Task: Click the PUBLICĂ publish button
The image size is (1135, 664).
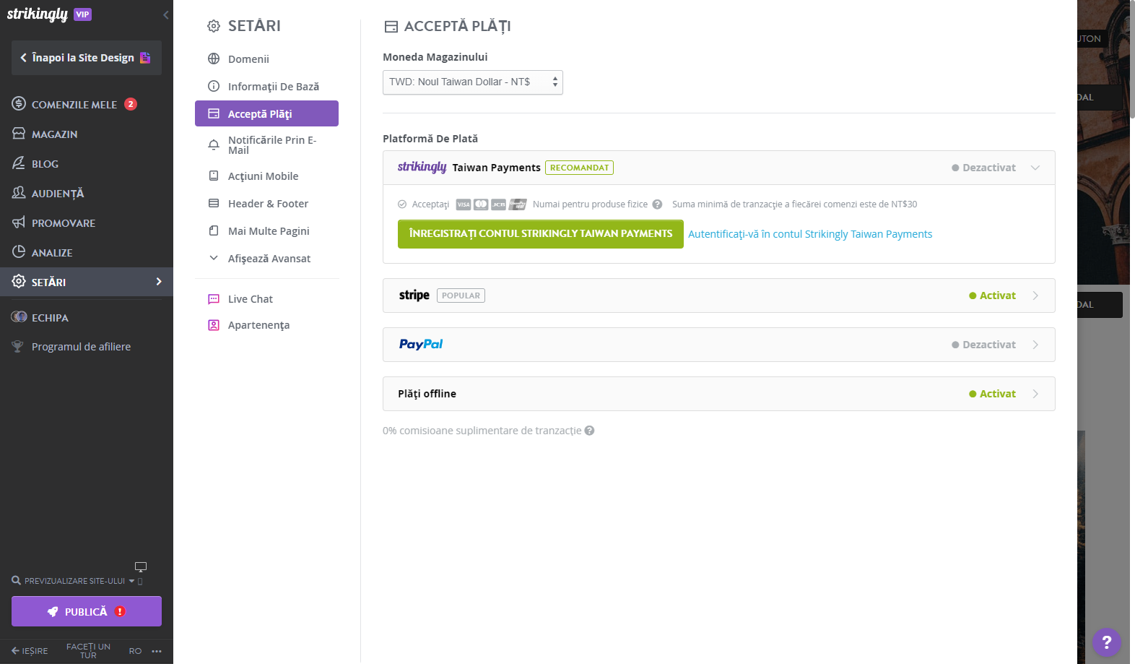Action: [87, 611]
